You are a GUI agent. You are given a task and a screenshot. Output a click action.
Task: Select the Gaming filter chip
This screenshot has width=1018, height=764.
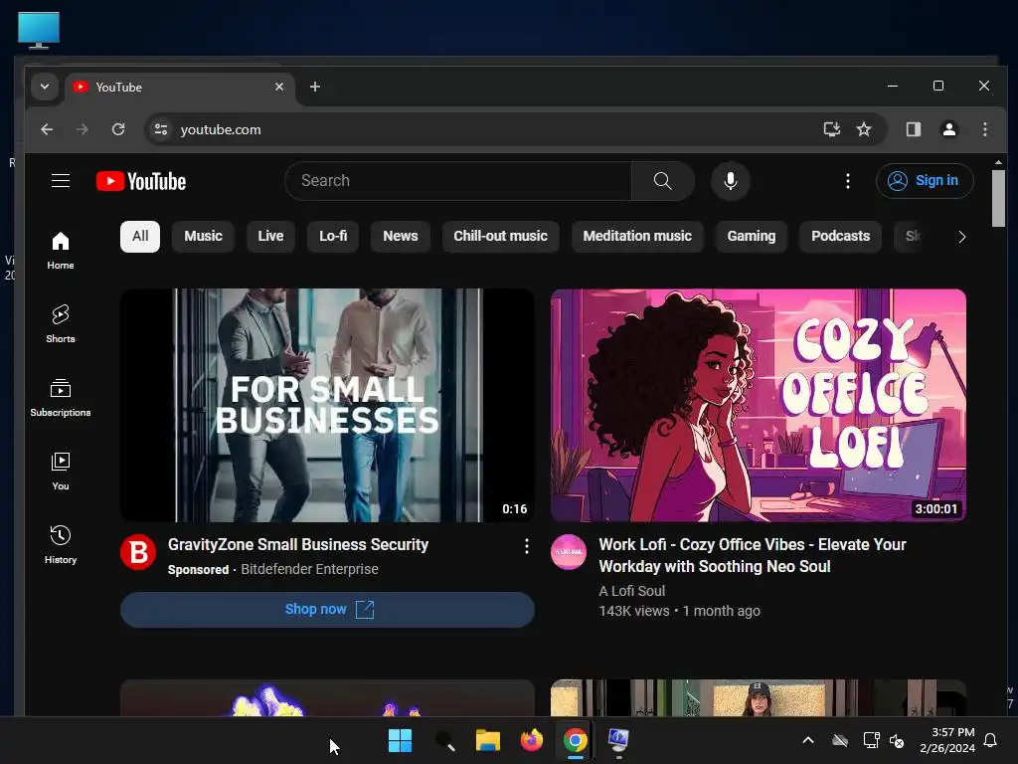coord(752,236)
